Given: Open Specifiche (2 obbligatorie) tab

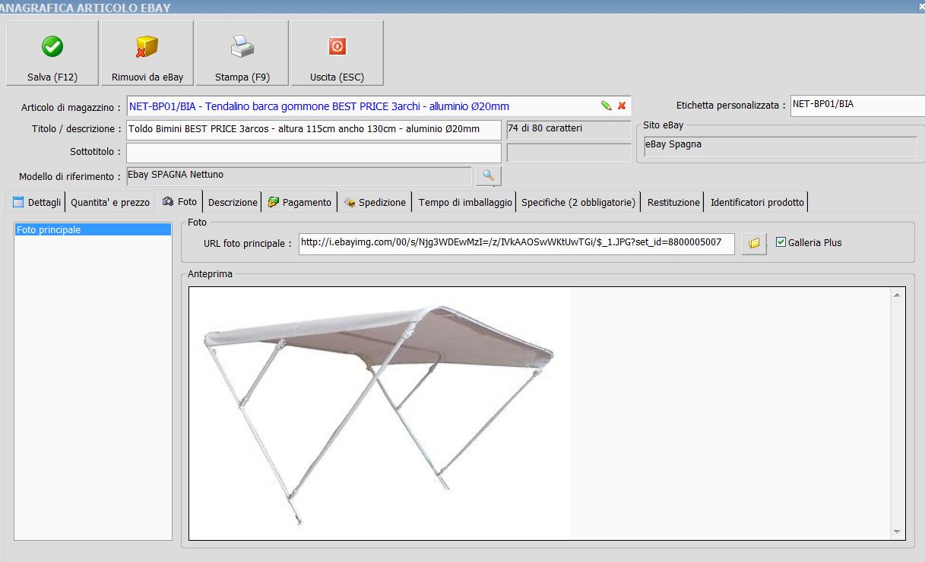Looking at the screenshot, I should (578, 202).
